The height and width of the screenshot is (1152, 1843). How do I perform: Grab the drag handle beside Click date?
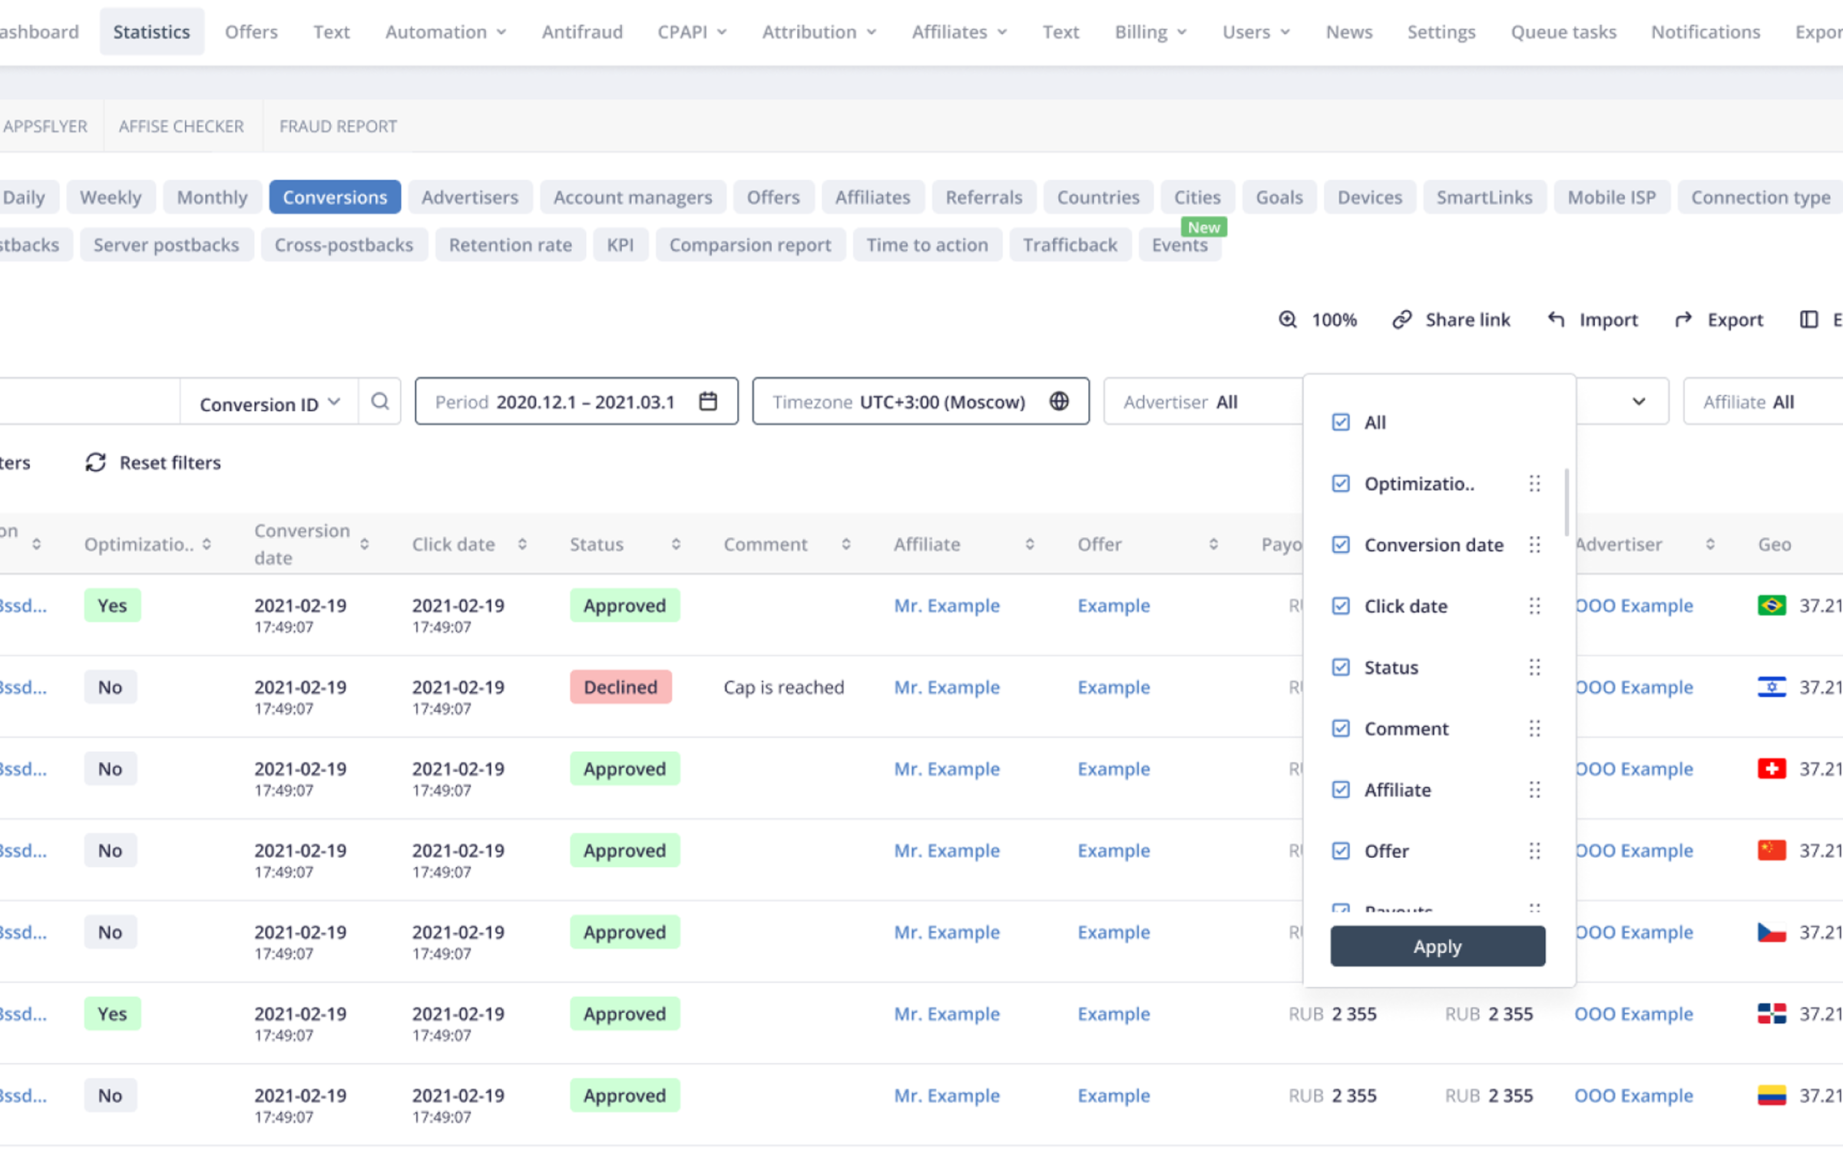pyautogui.click(x=1534, y=606)
